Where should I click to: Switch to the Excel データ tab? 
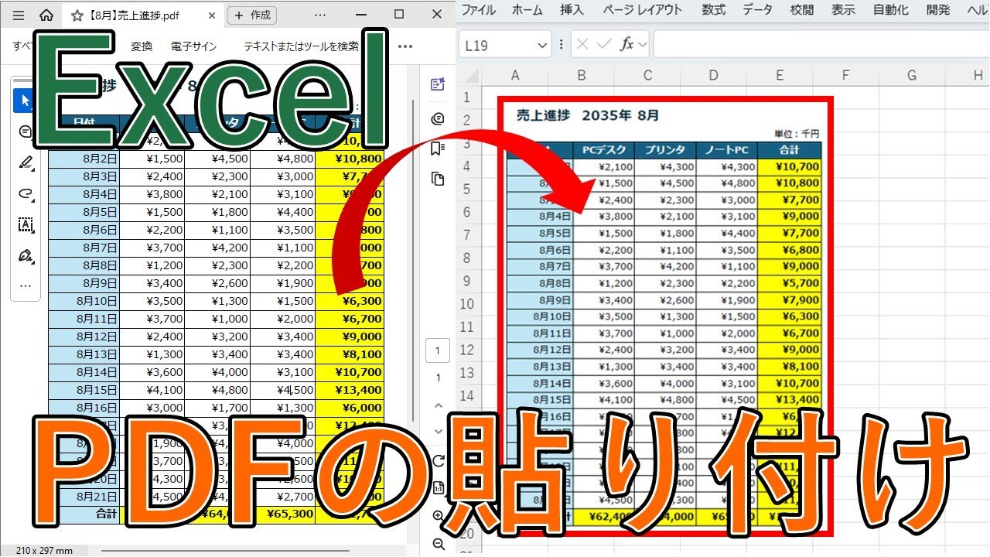coord(757,9)
